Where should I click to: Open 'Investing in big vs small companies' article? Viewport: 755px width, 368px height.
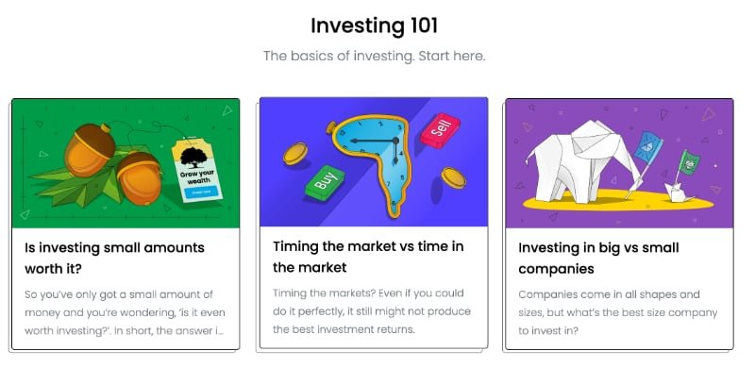pyautogui.click(x=598, y=259)
